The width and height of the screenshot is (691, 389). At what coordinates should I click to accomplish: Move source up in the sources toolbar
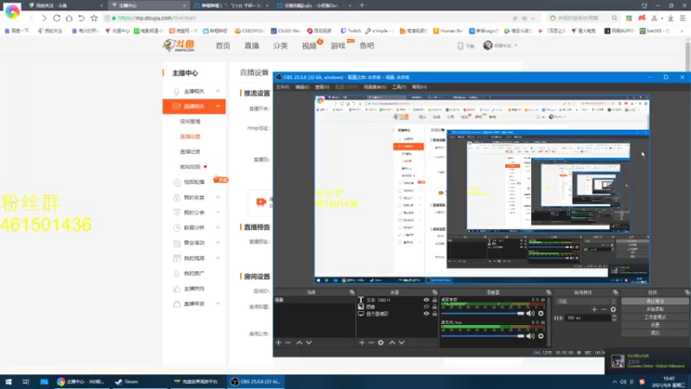pos(392,342)
